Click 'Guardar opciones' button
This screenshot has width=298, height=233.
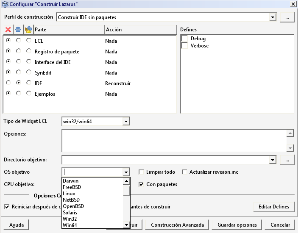tap(237, 225)
